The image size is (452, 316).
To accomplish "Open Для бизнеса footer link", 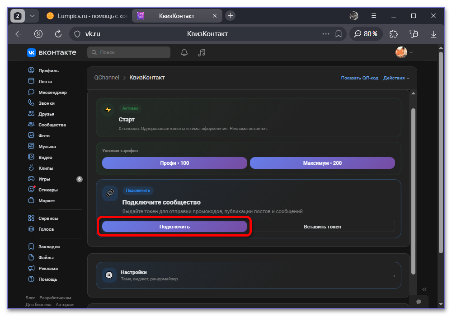I will pos(38,304).
